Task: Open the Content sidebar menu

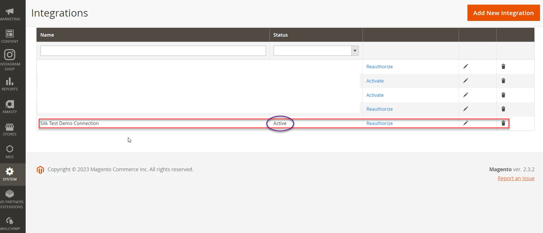Action: pyautogui.click(x=10, y=36)
